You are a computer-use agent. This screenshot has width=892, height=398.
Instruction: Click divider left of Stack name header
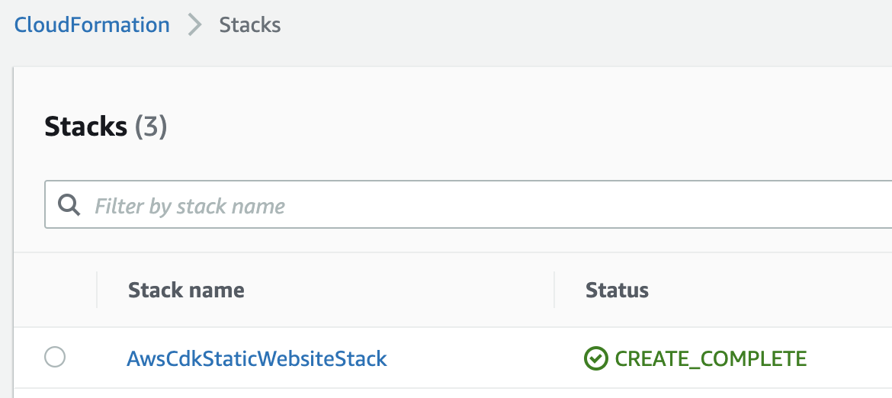pyautogui.click(x=97, y=290)
